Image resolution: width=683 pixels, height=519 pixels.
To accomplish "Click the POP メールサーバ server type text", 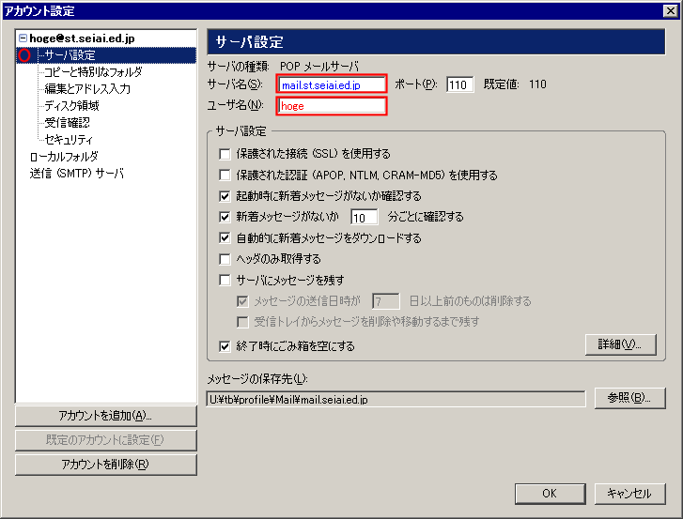I will pyautogui.click(x=319, y=67).
